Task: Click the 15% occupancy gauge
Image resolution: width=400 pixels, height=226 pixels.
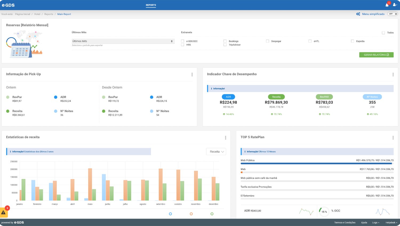Action: [324, 212]
